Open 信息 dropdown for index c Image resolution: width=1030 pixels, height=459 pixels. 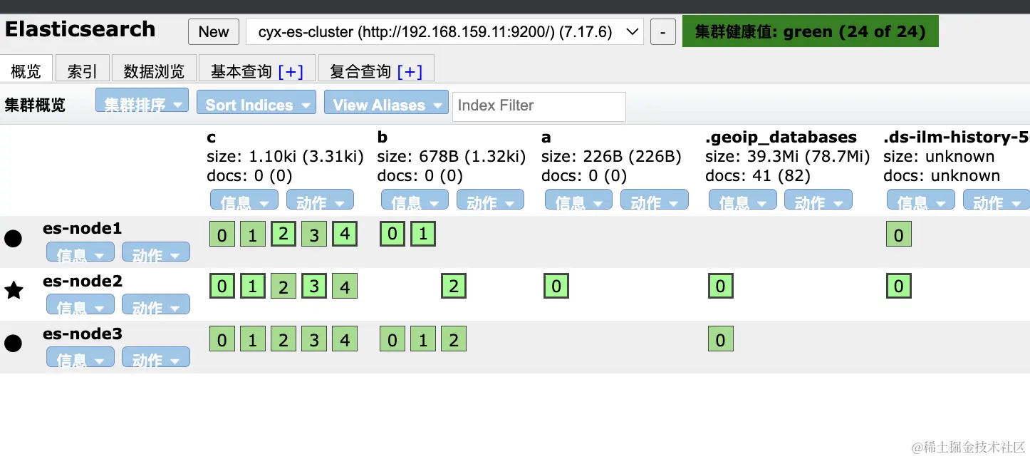pos(244,200)
